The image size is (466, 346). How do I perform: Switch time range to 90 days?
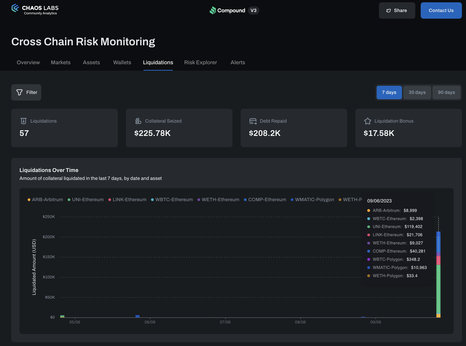[446, 92]
